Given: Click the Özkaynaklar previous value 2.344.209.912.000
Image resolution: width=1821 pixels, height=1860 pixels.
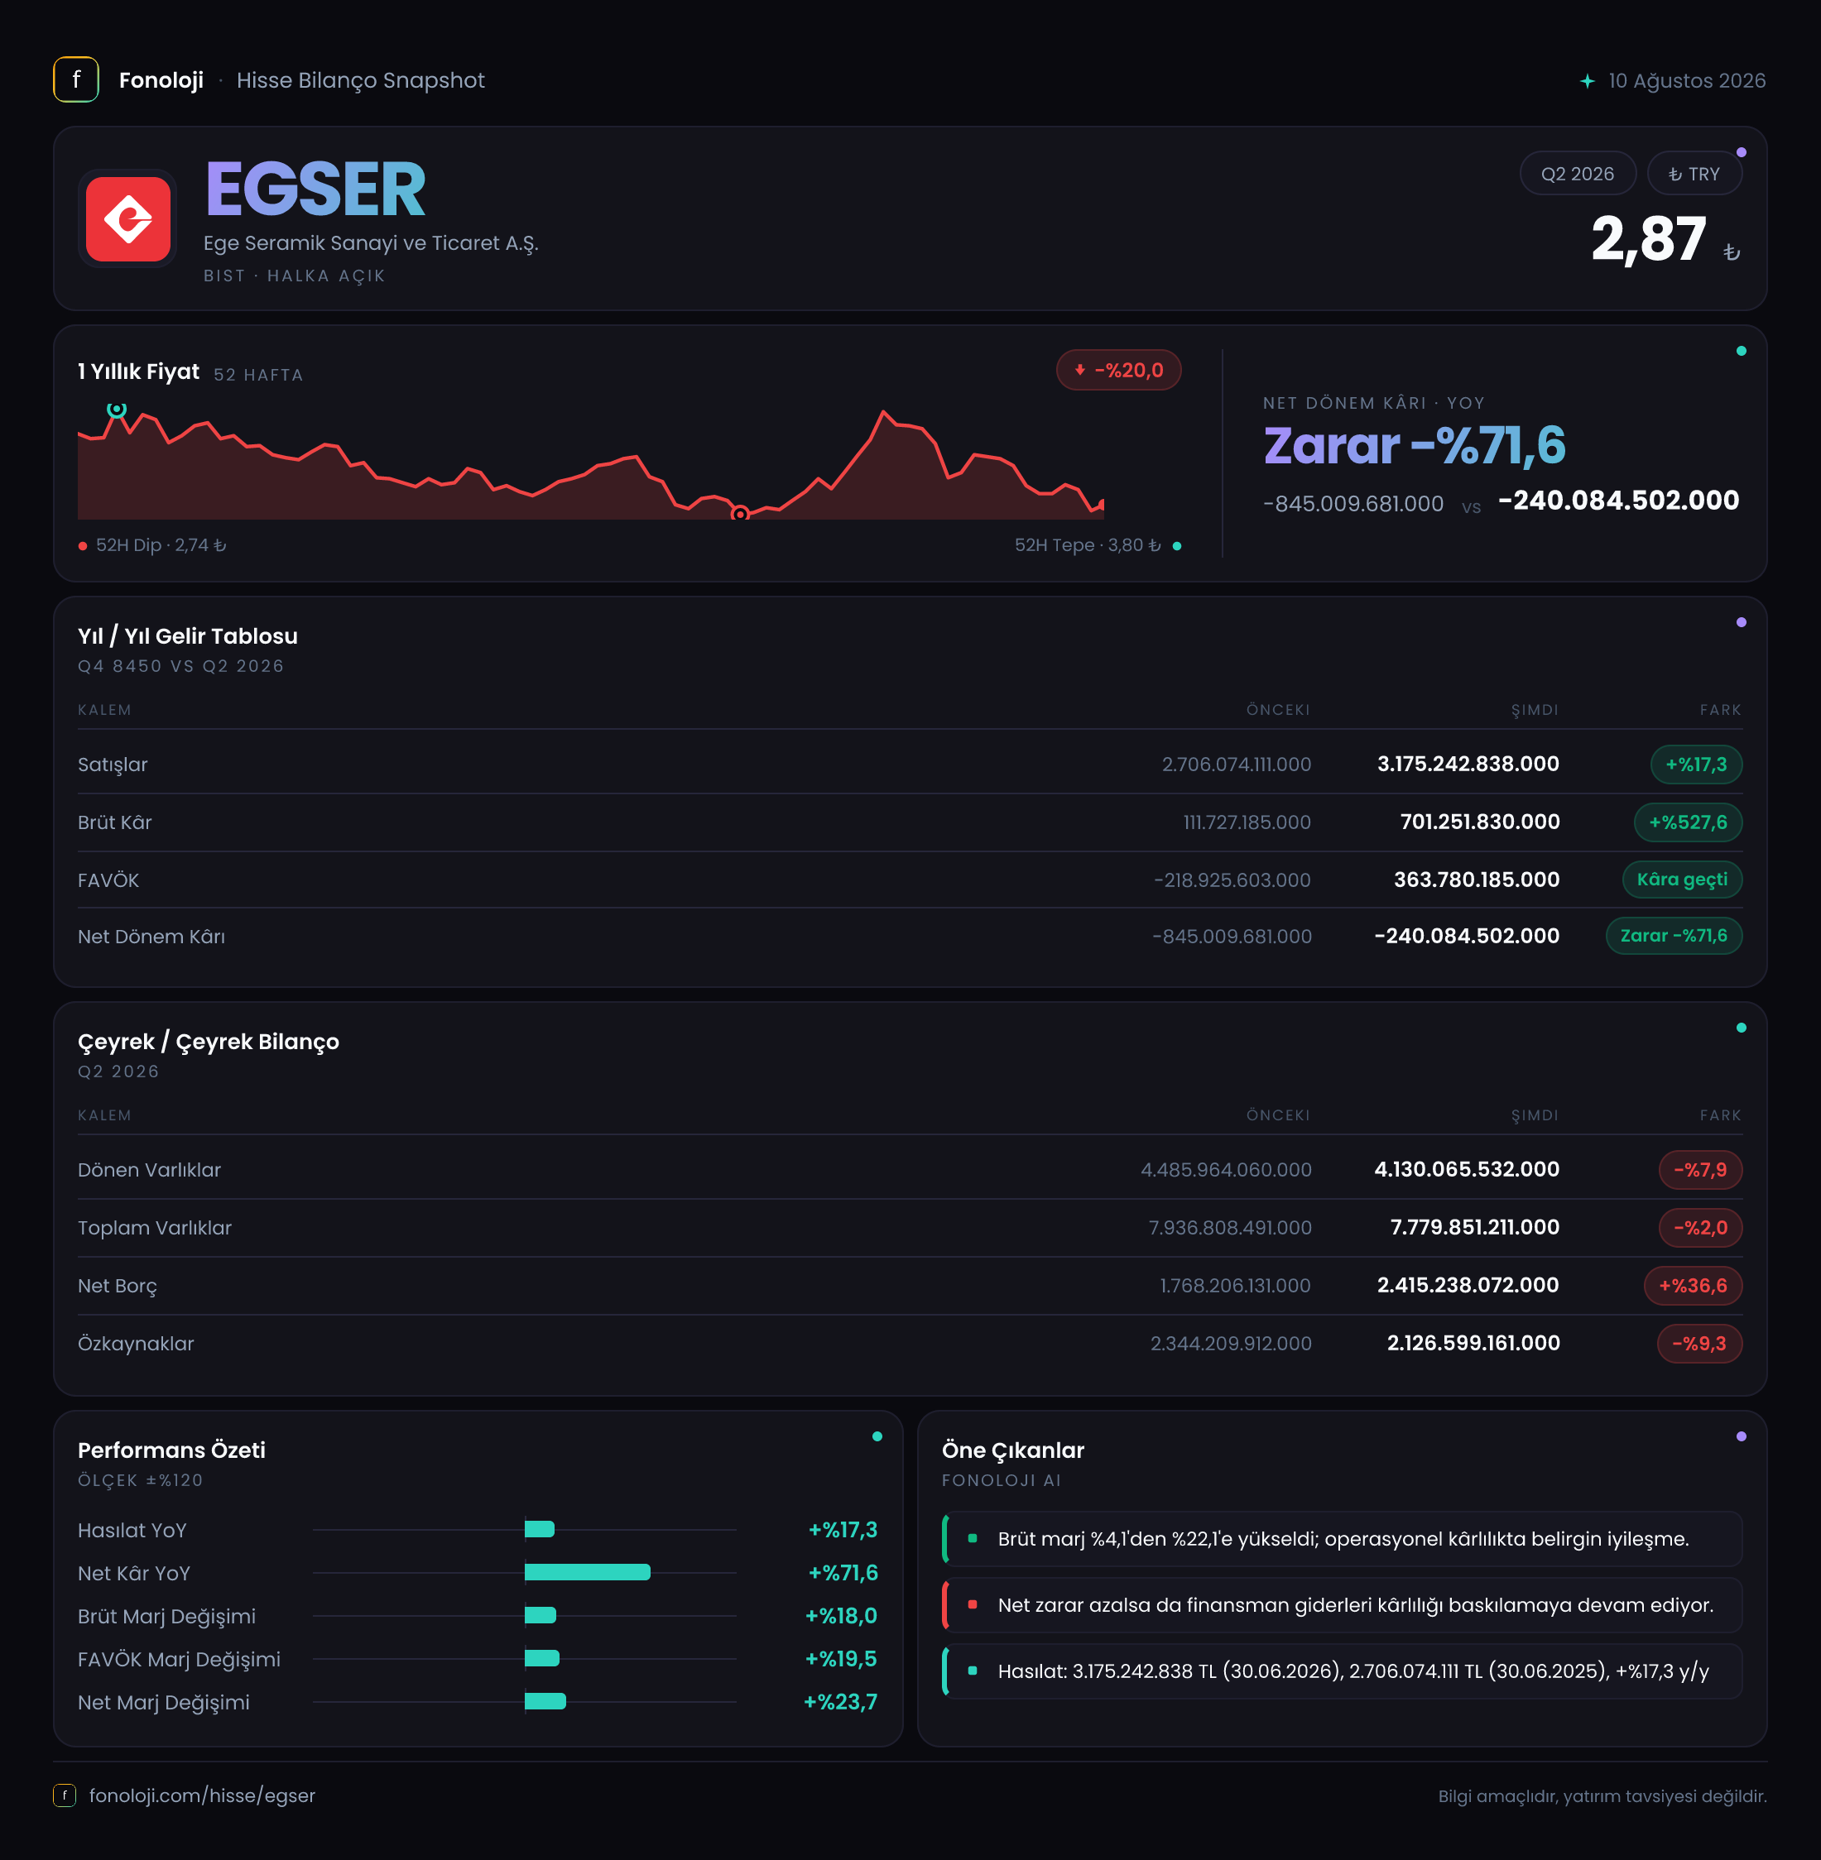Looking at the screenshot, I should [1231, 1343].
